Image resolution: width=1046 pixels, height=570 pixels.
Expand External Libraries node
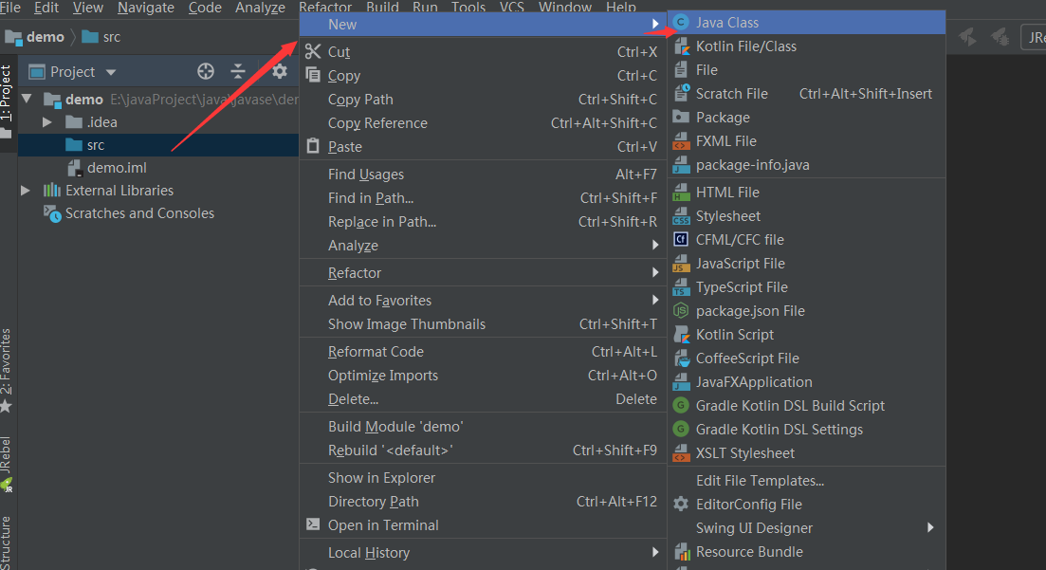point(26,191)
